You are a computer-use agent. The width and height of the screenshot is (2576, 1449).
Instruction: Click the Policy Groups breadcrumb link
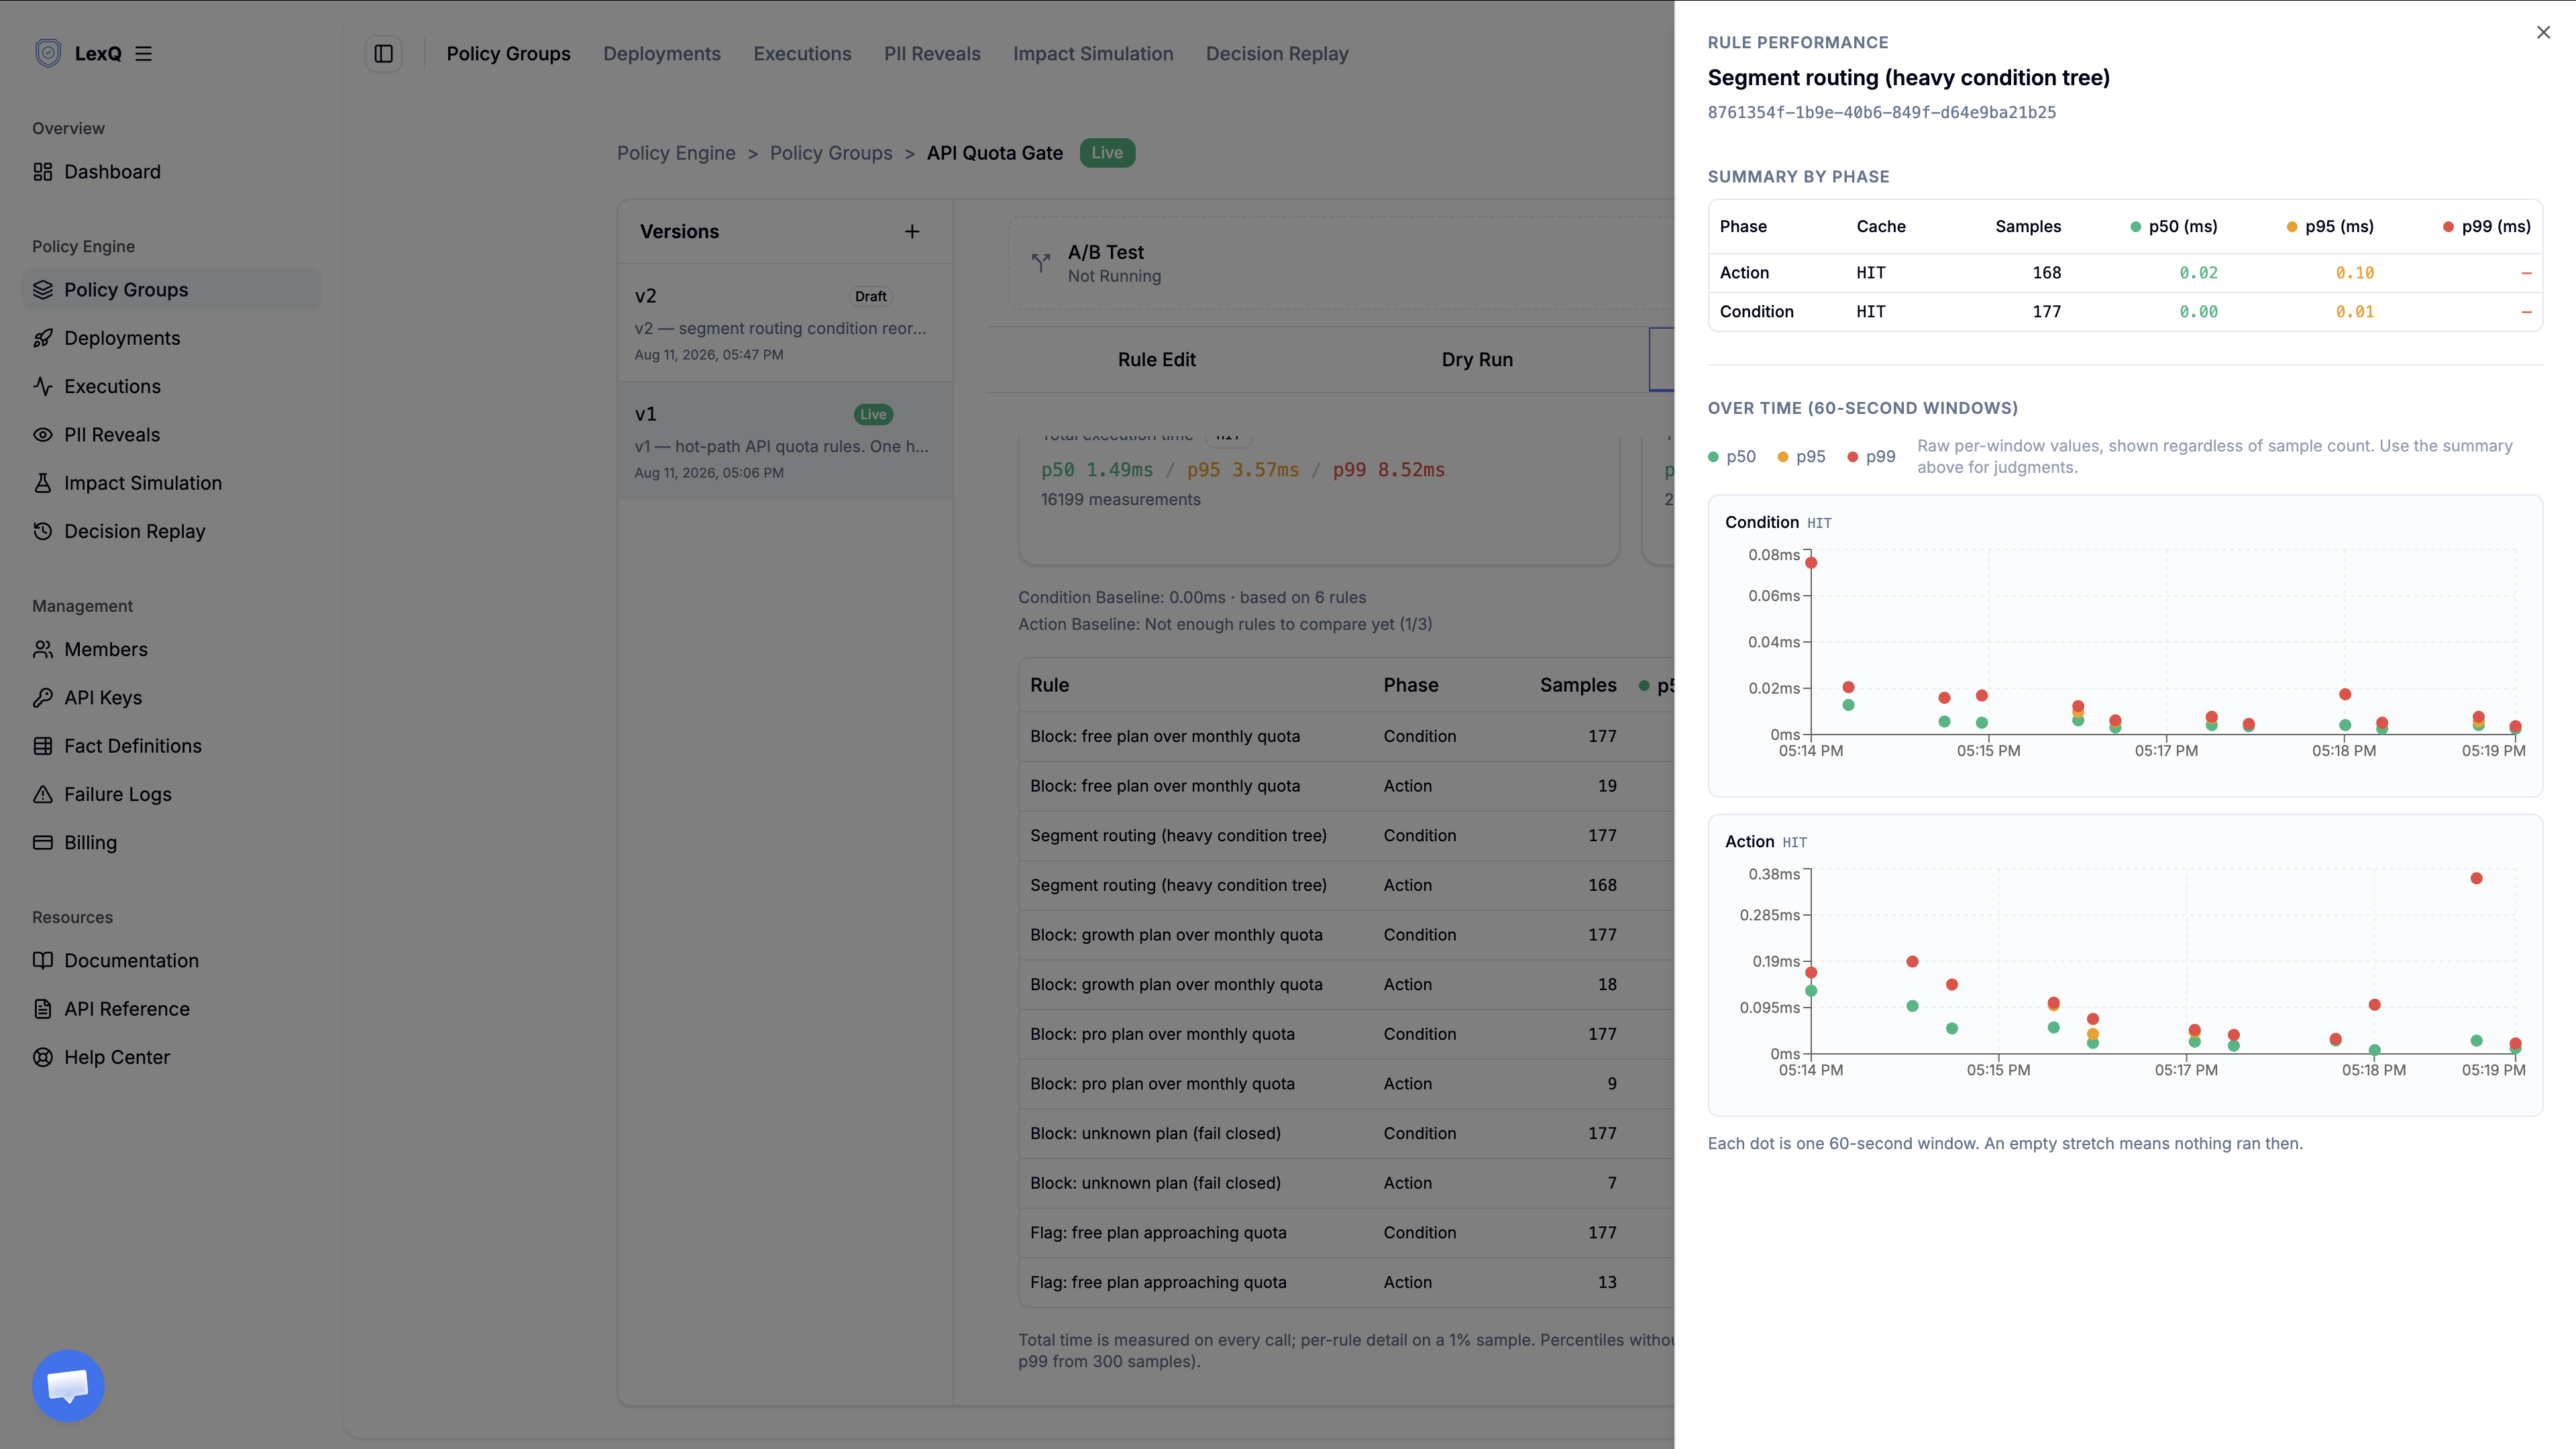point(831,153)
